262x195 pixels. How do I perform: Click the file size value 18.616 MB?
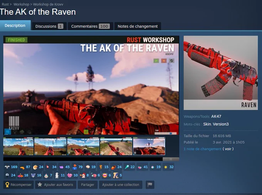[222, 136]
